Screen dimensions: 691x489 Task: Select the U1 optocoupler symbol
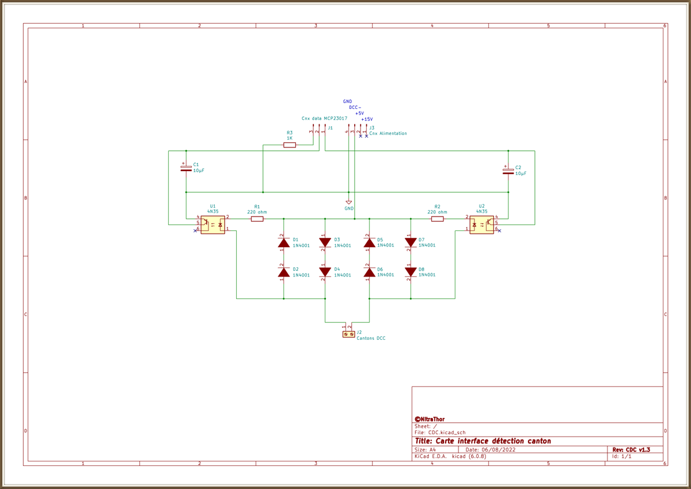click(213, 225)
